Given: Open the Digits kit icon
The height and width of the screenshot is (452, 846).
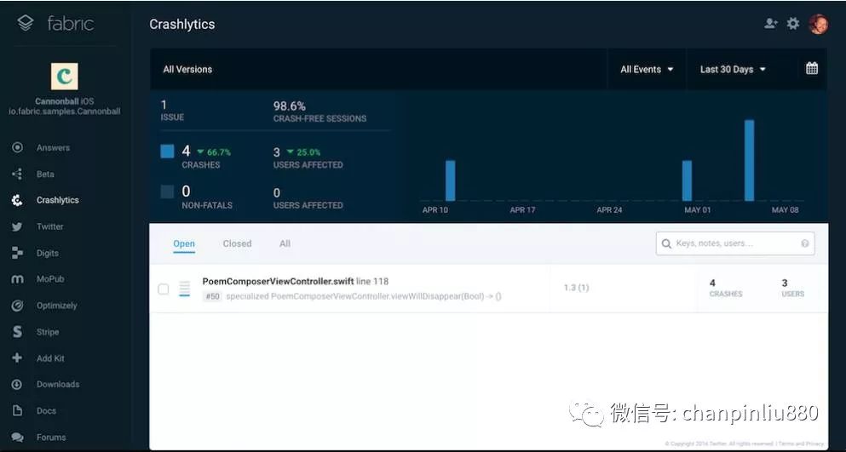Looking at the screenshot, I should (x=17, y=253).
